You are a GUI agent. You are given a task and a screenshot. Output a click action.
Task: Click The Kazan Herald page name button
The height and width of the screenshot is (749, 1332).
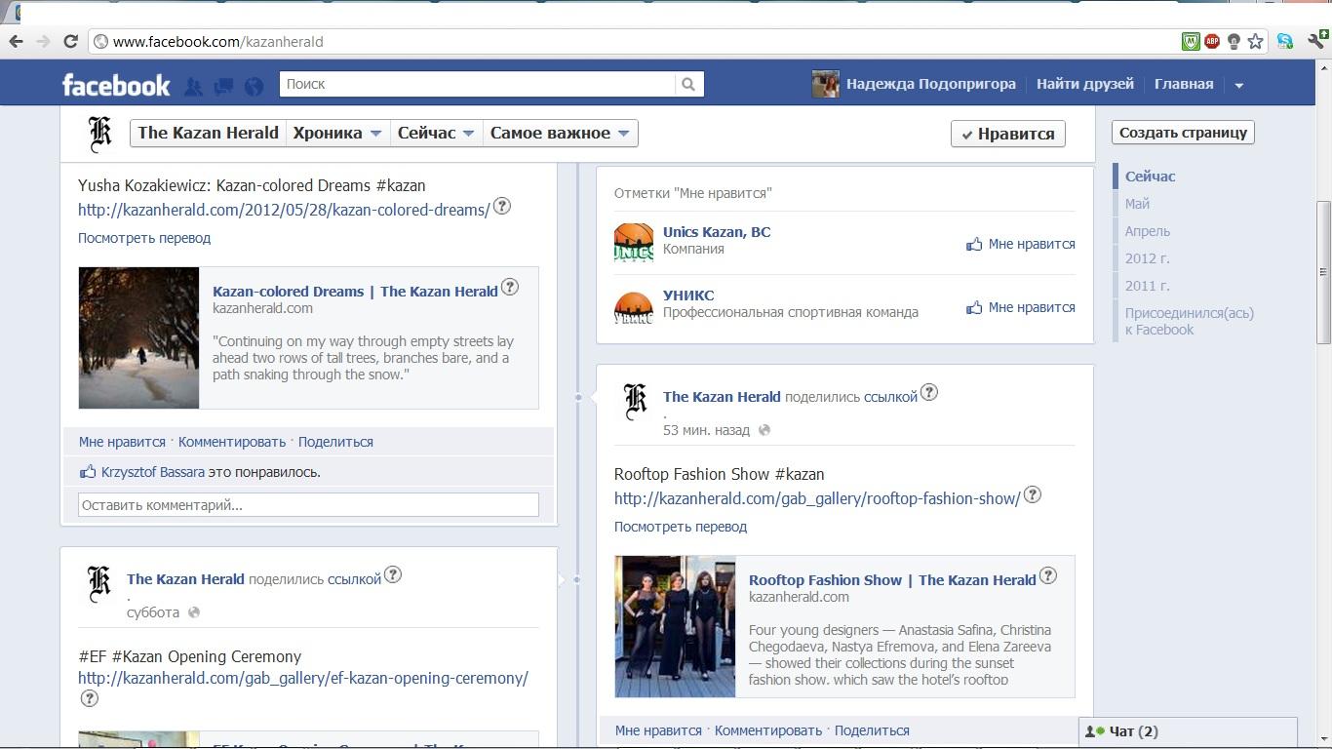[208, 134]
